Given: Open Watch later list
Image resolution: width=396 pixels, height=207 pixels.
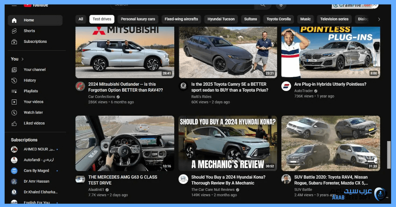Looking at the screenshot, I should 33,112.
